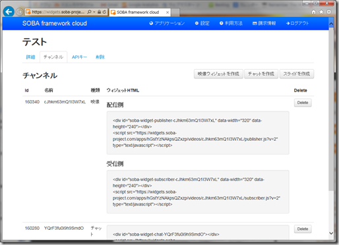
Task: Switch to the 削除 tab
Action: pos(100,57)
